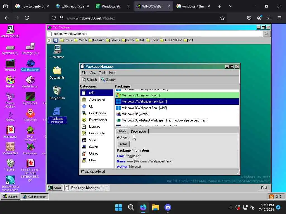Open the Media bookmarks folder
This screenshot has height=214, width=286.
(x=80, y=40)
